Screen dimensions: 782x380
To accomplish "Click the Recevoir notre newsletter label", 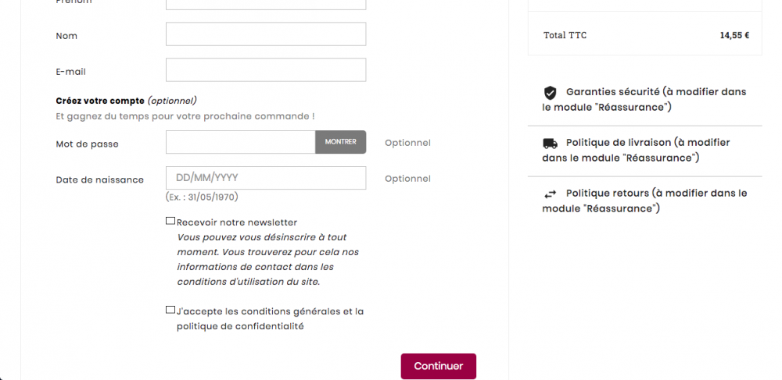I will click(x=237, y=222).
